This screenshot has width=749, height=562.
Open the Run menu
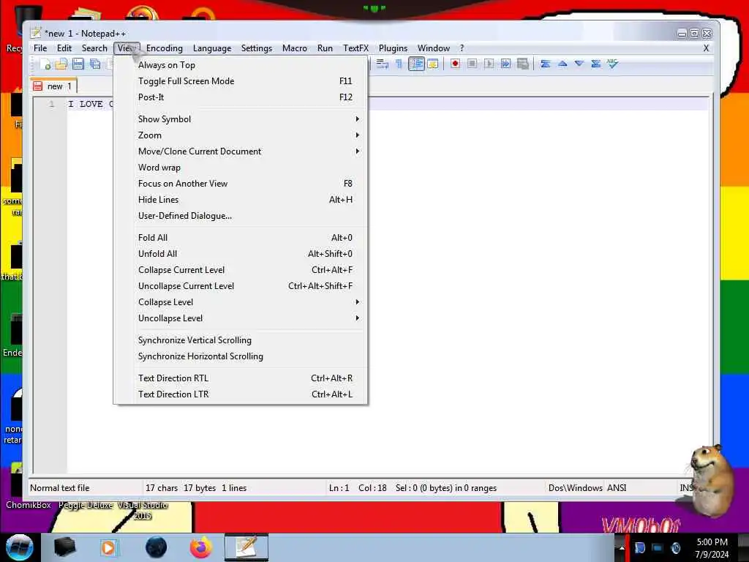(x=325, y=48)
